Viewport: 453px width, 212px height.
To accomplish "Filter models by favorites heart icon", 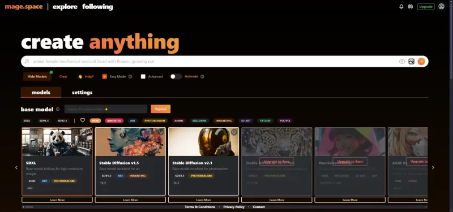I will 83,120.
